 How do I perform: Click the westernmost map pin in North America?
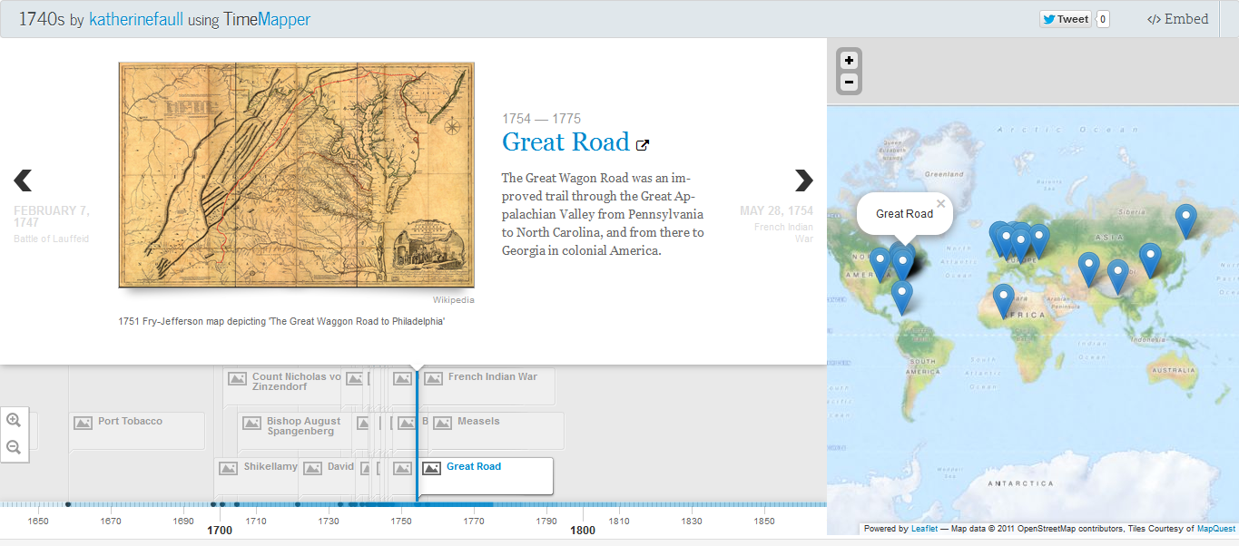[880, 266]
